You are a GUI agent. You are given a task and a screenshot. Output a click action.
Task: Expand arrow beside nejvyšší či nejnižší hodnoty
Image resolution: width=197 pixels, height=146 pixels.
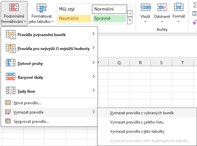(94, 48)
